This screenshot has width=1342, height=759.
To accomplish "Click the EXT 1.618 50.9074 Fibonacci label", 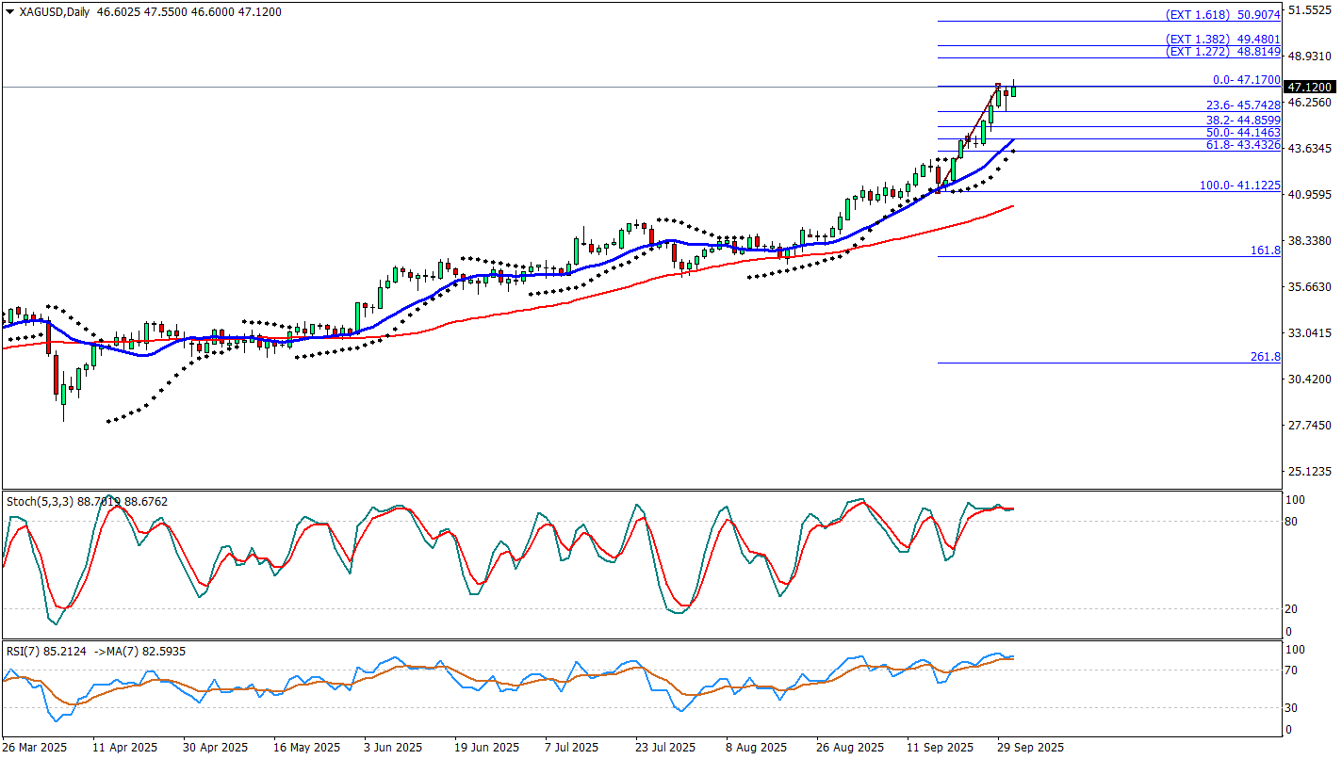I will tap(1222, 15).
